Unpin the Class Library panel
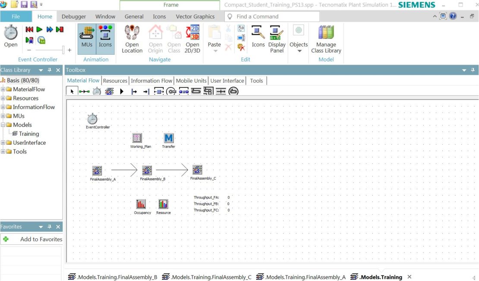The height and width of the screenshot is (281, 479). point(49,70)
